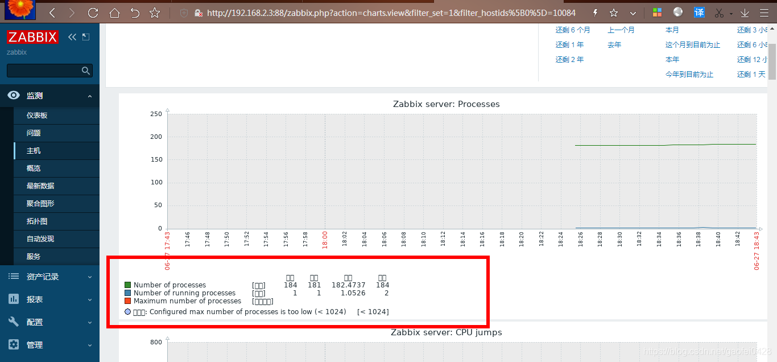Viewport: 777px width, 362px height.
Task: Select time range 去年
Action: 614,45
